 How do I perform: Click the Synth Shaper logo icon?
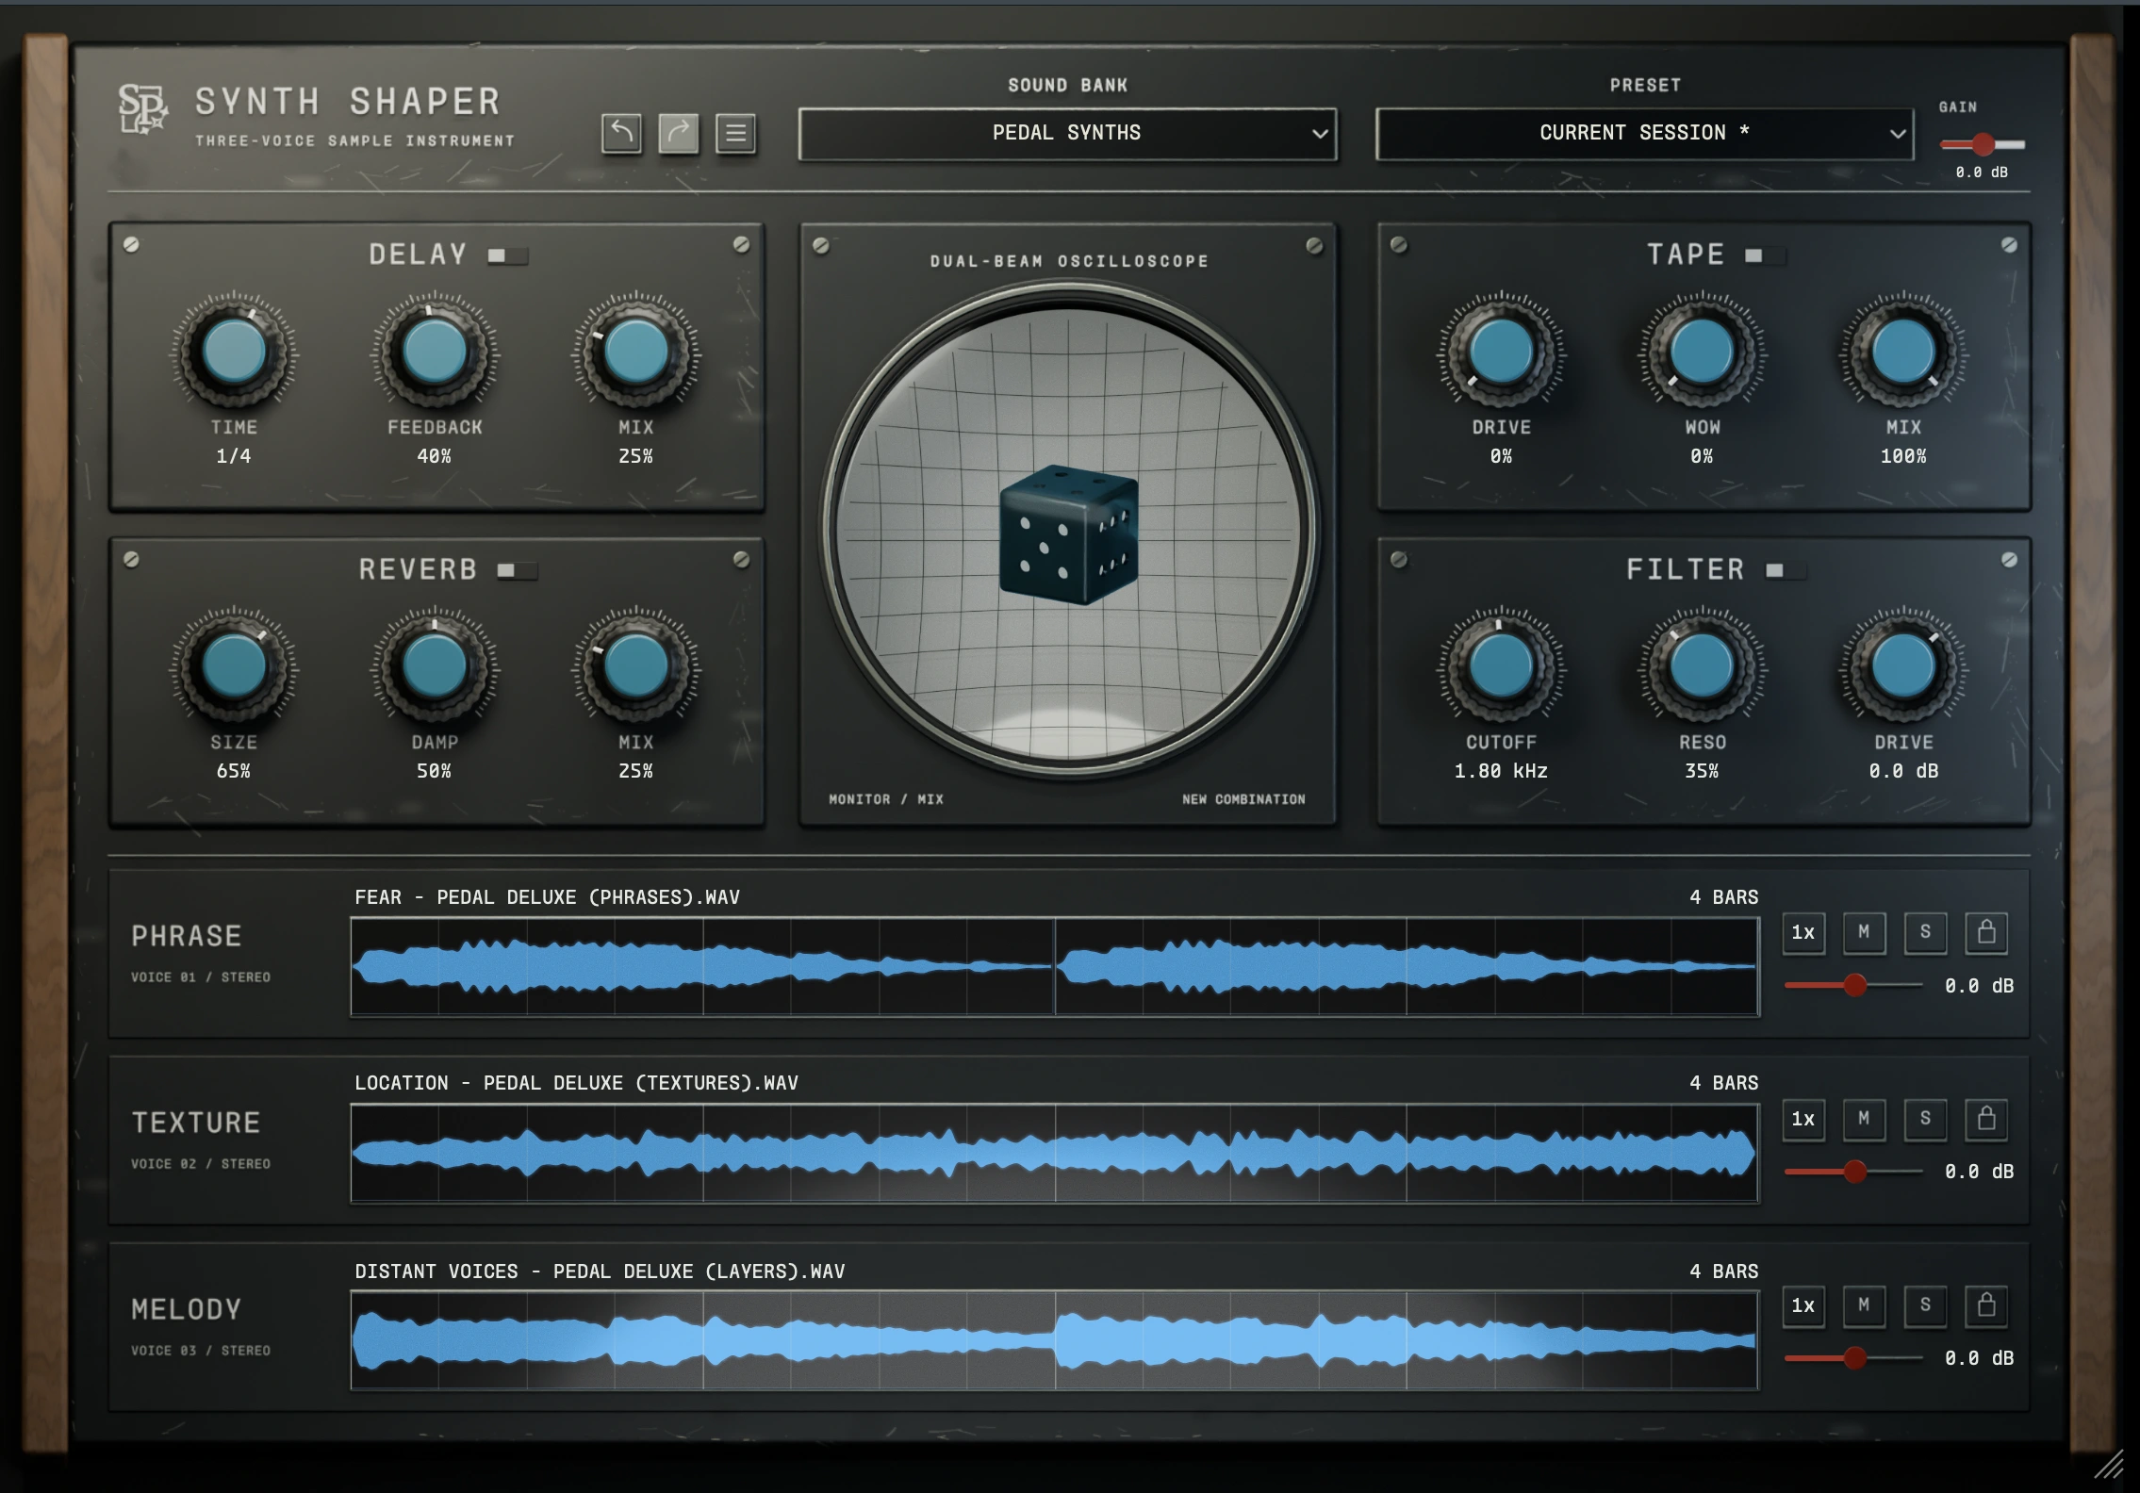142,108
